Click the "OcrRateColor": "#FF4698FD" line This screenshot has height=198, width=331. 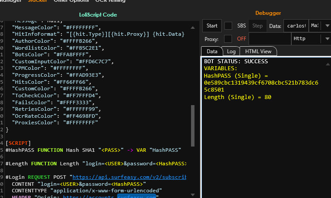(56, 116)
